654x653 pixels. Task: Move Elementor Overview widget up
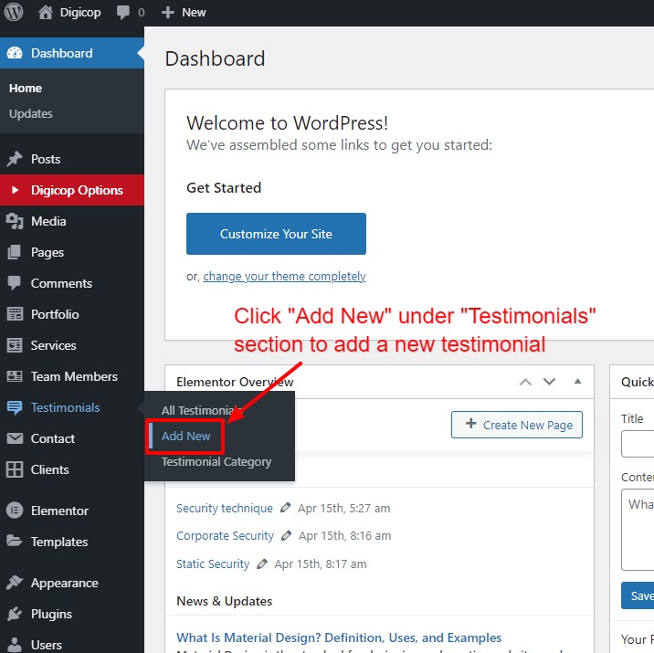pyautogui.click(x=525, y=382)
